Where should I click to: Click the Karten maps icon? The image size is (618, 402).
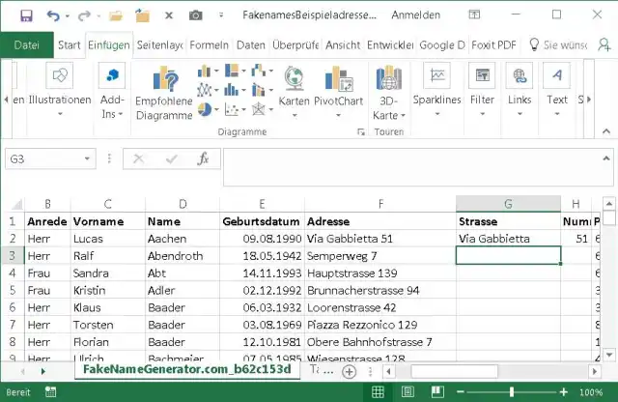(294, 87)
